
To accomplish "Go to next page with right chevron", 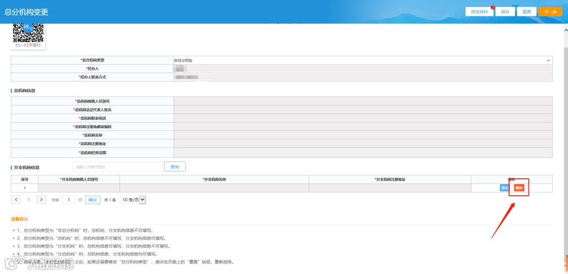I will (x=42, y=199).
